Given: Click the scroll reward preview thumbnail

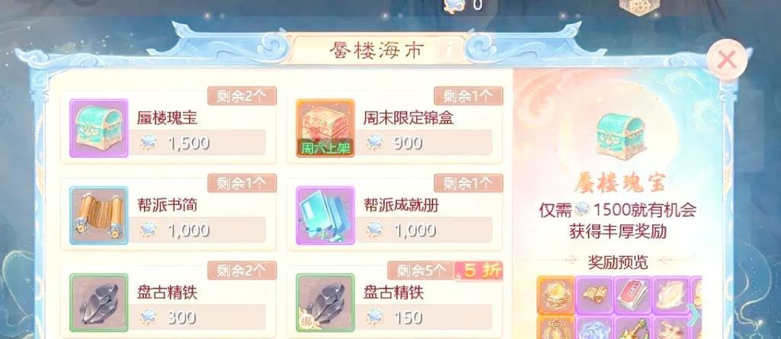Looking at the screenshot, I should [594, 295].
